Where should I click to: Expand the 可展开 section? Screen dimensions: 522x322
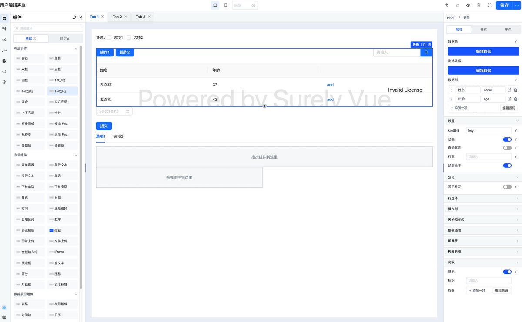tap(483, 241)
